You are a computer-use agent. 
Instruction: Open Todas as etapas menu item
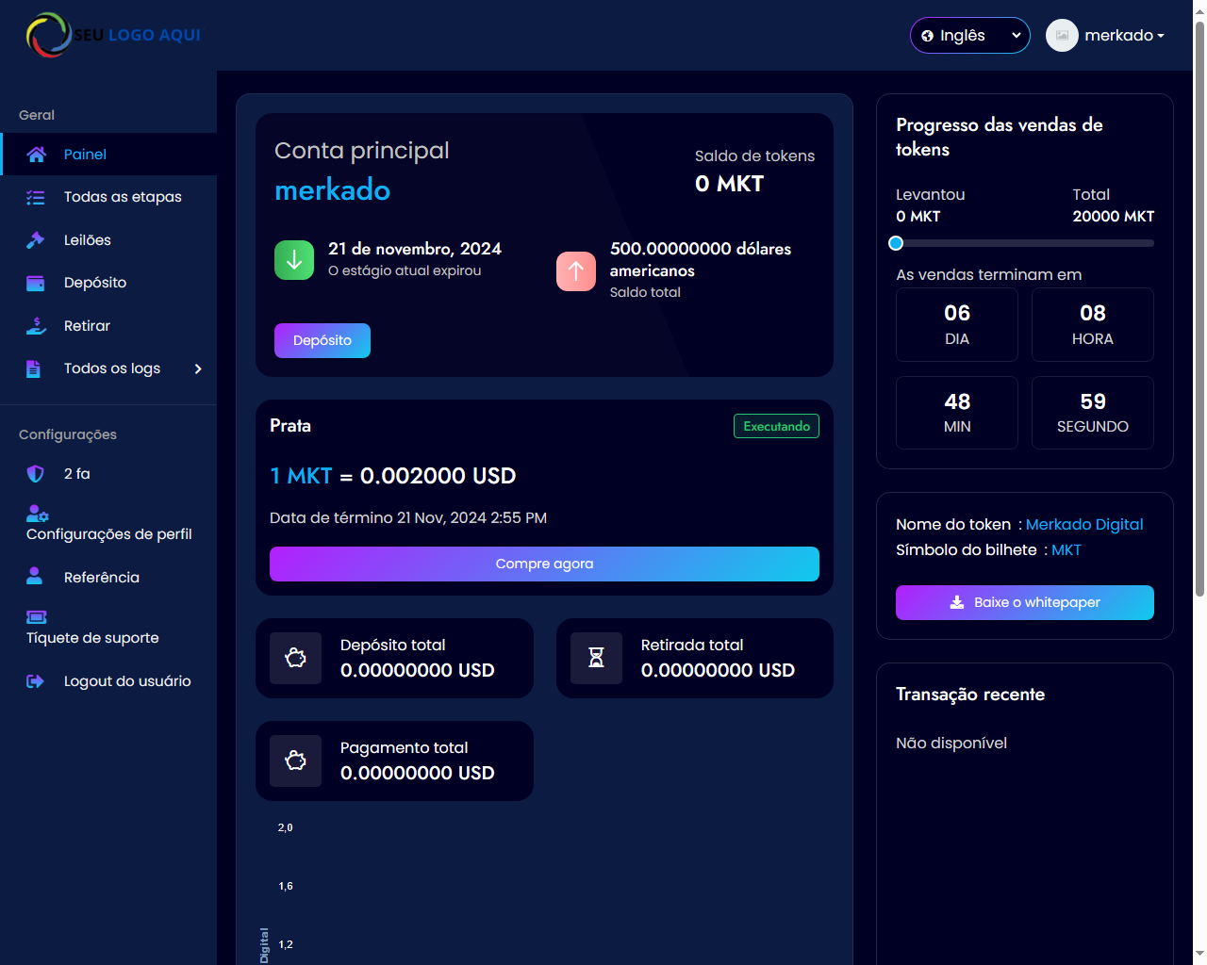122,197
